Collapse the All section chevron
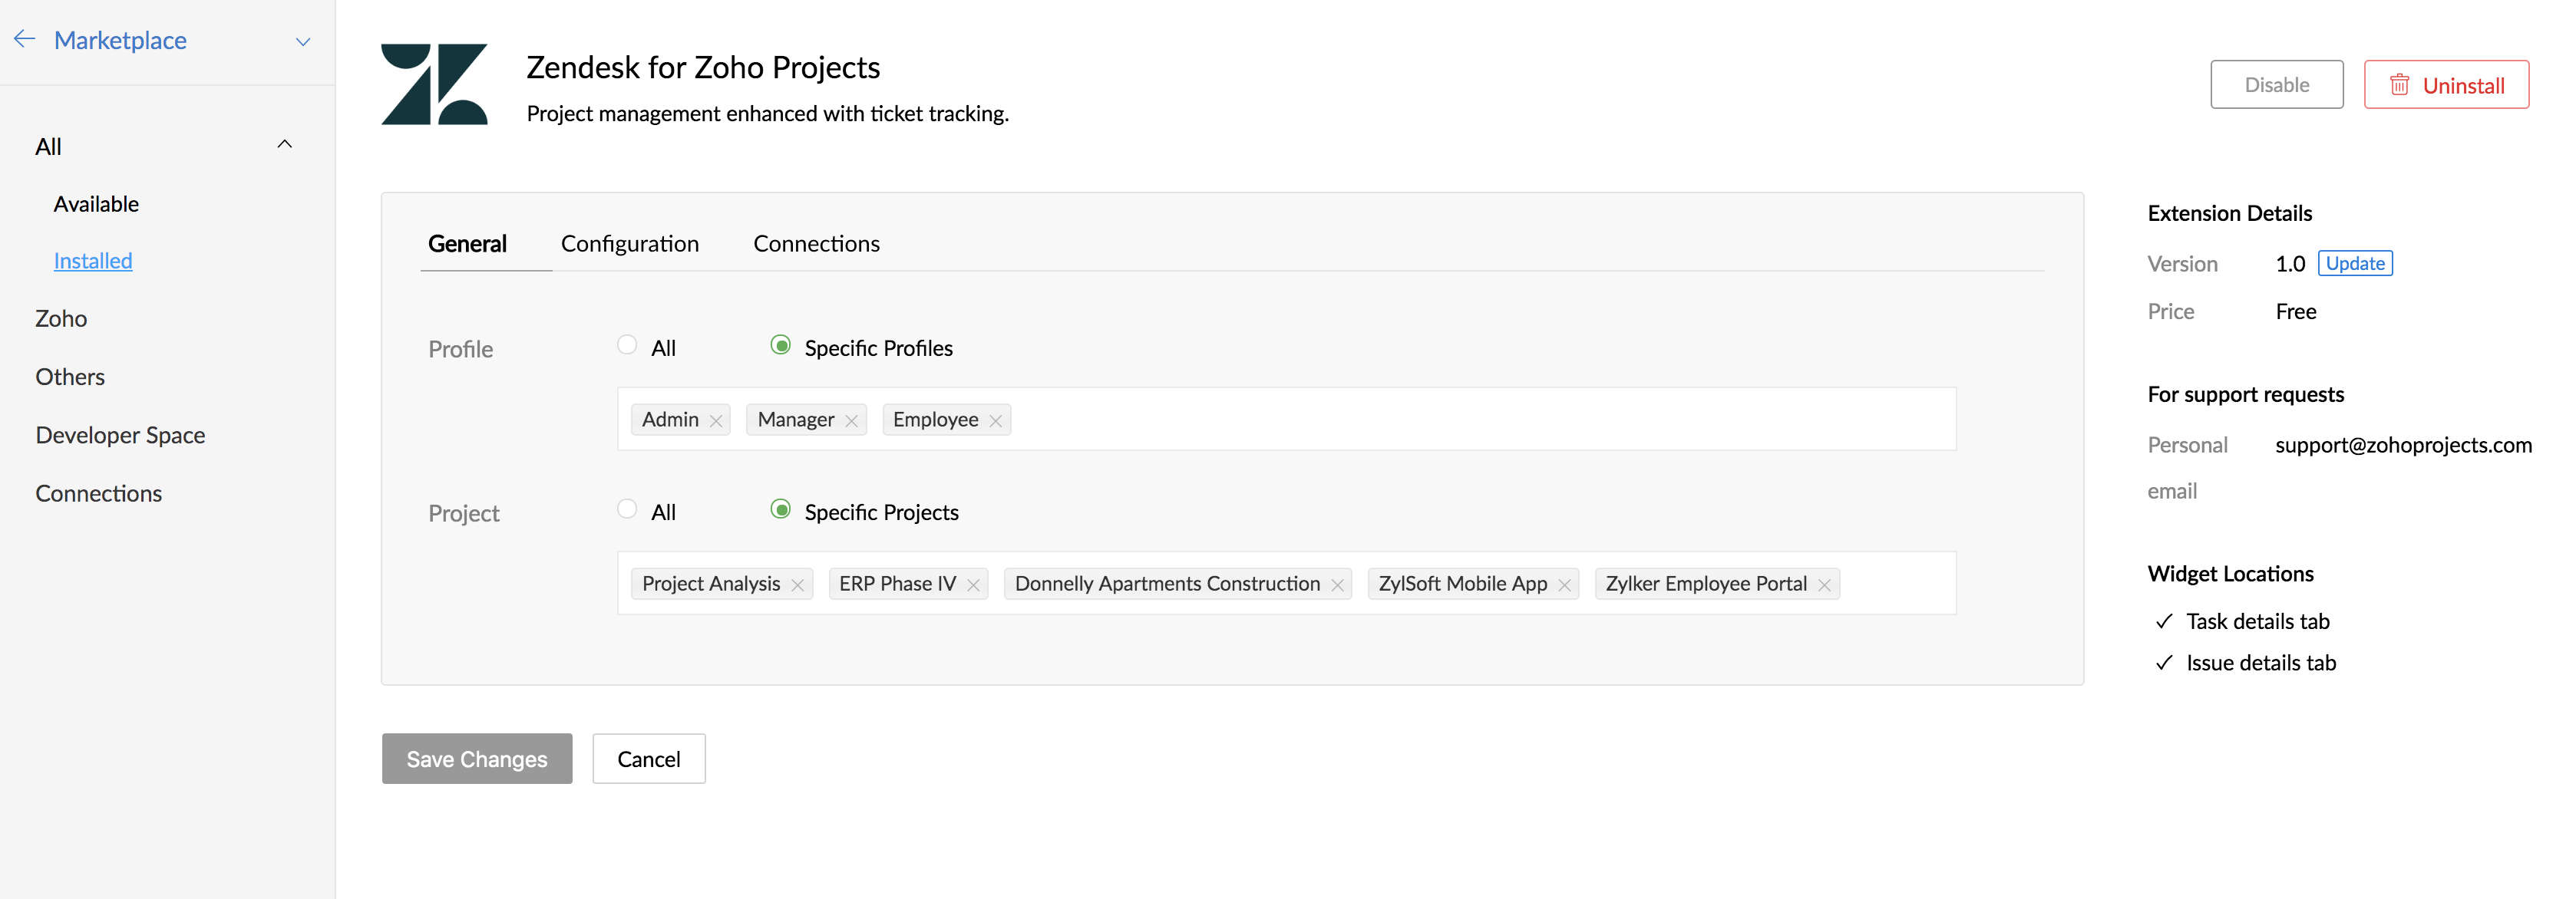 click(x=285, y=144)
